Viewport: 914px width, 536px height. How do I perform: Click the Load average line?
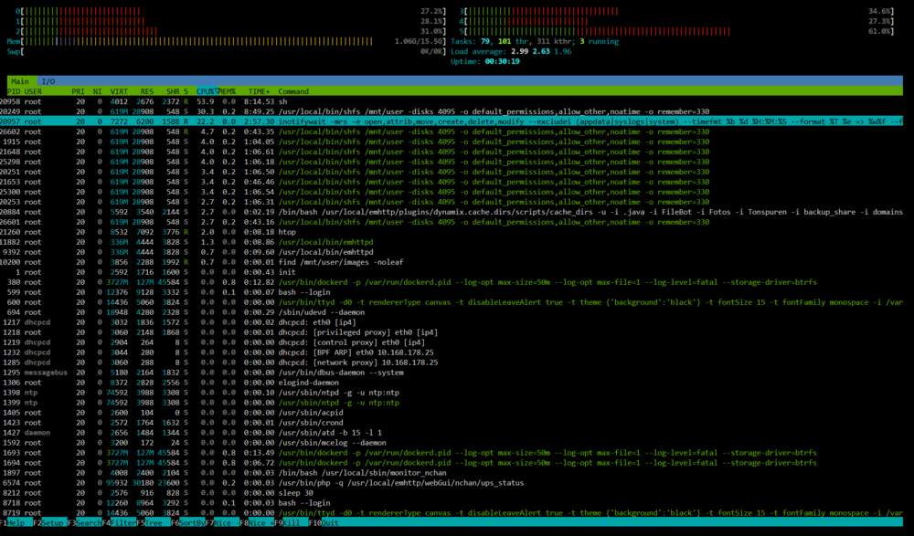click(511, 51)
